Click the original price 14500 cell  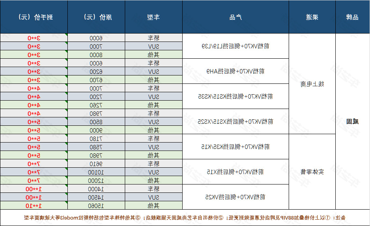[96, 197]
